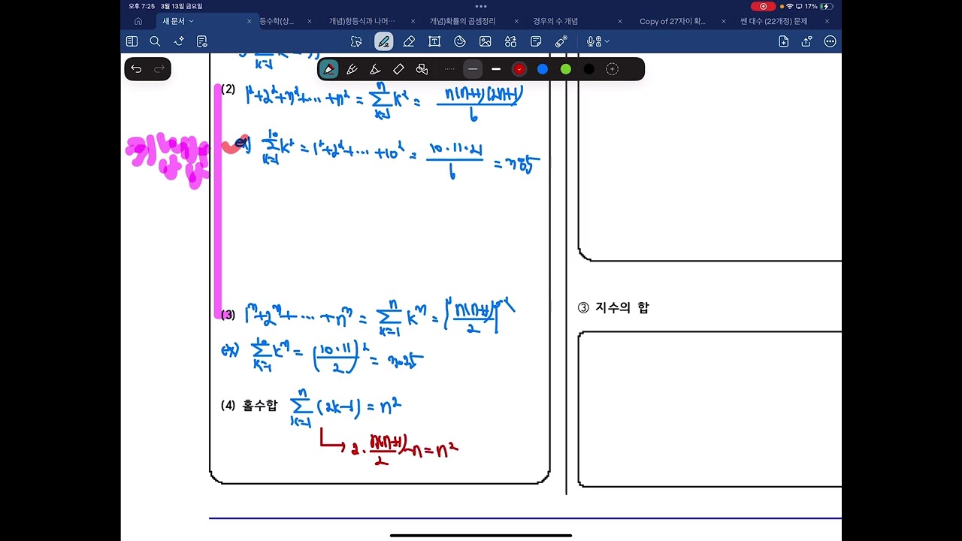The width and height of the screenshot is (962, 541).
Task: Switch to the 등수학(상 tab
Action: tap(277, 21)
